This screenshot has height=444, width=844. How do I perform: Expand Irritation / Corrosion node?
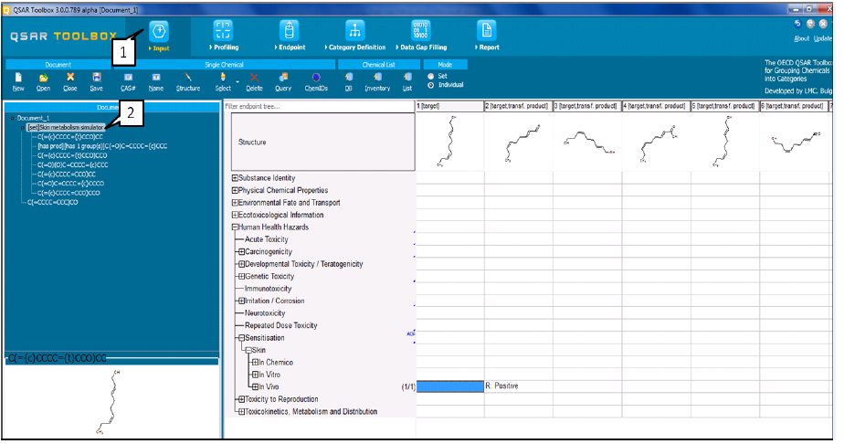[242, 301]
